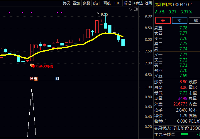
Task: Open the 统计 statistics tool
Action: pos(97,3)
